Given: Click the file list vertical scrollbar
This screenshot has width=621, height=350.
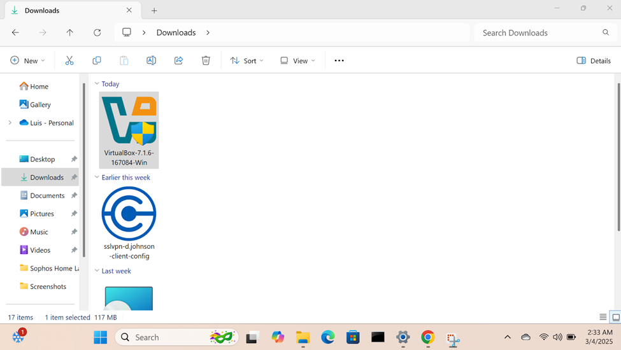Looking at the screenshot, I should click(x=618, y=157).
